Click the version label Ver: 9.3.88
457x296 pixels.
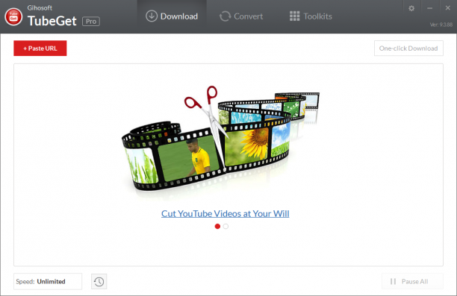point(441,25)
